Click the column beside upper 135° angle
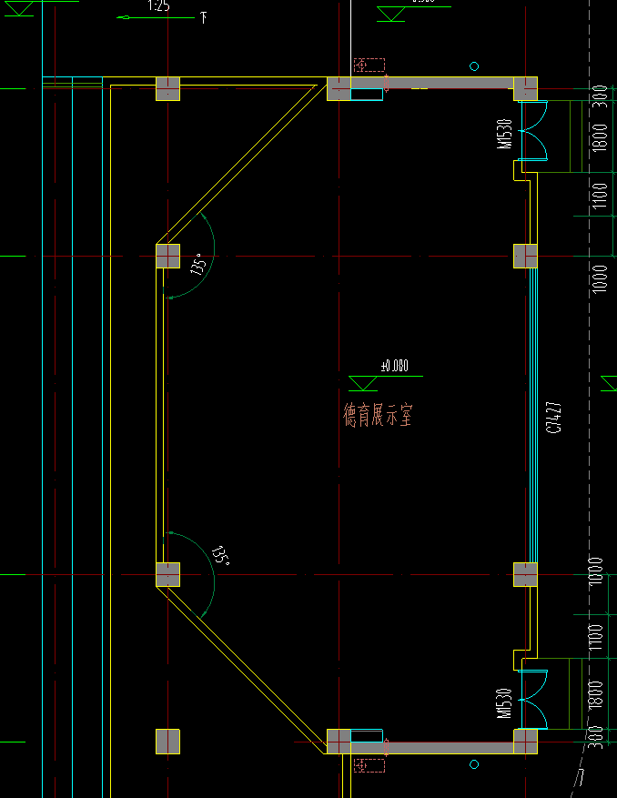The height and width of the screenshot is (798, 617). pos(167,256)
